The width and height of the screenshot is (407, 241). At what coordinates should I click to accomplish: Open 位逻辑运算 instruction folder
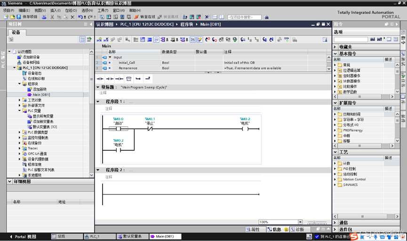(351, 70)
